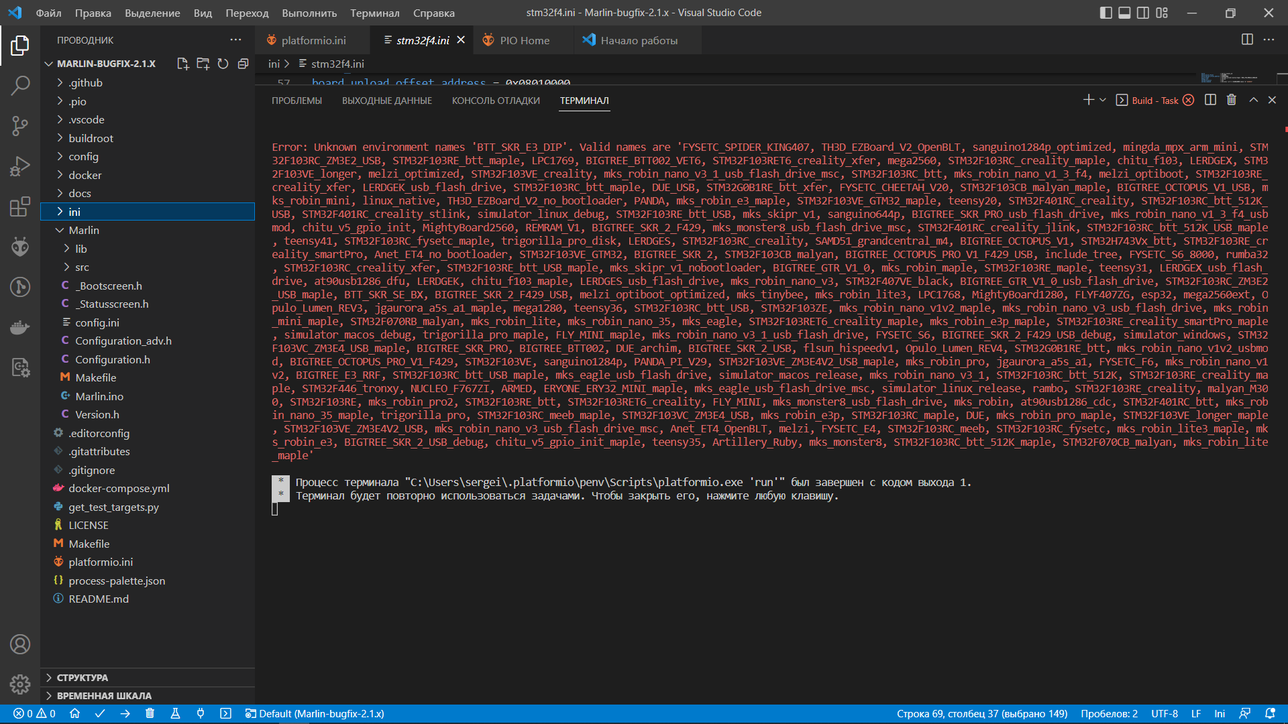
Task: Refresh the explorer file tree
Action: [x=223, y=64]
